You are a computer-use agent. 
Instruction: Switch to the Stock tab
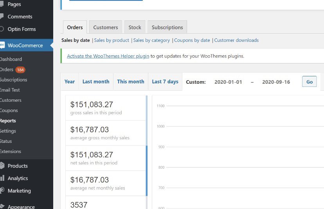pos(135,27)
